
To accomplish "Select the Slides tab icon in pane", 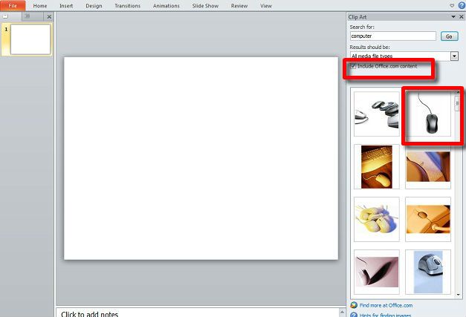I will 5,16.
